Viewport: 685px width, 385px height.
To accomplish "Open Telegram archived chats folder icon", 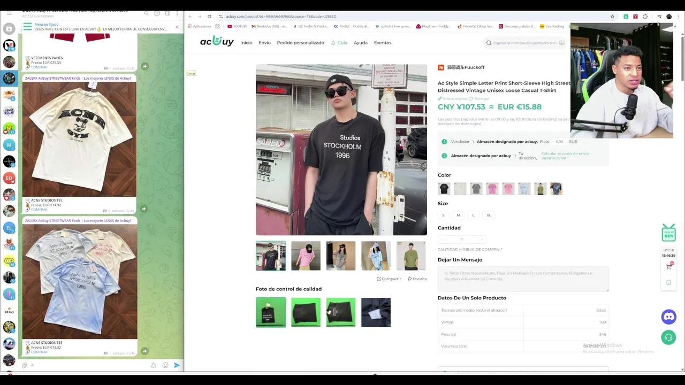I will pos(9,29).
